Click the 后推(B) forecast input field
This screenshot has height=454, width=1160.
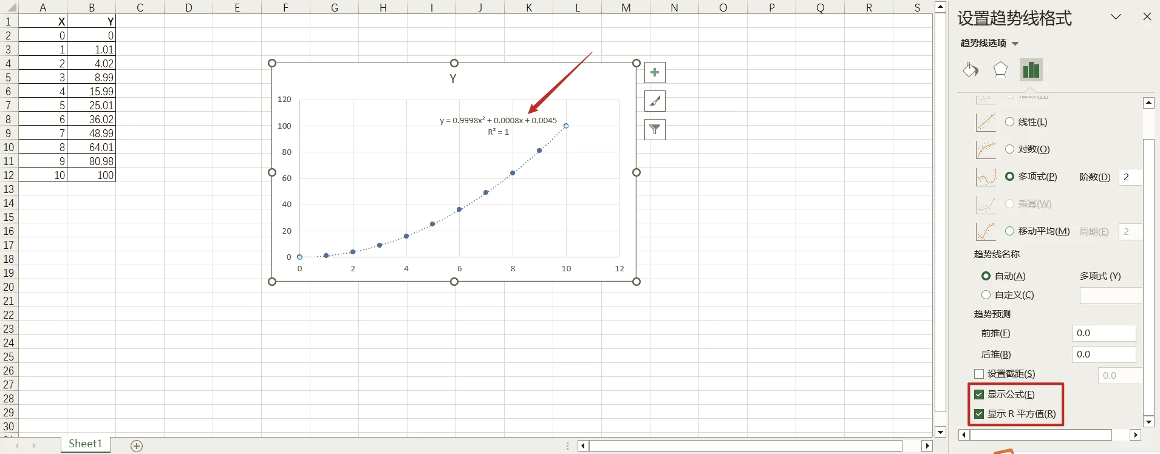pyautogui.click(x=1104, y=354)
